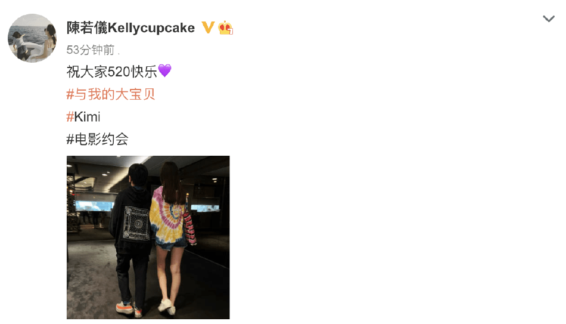Image resolution: width=566 pixels, height=324 pixels.
Task: Click the orange V verified badge
Action: click(207, 27)
